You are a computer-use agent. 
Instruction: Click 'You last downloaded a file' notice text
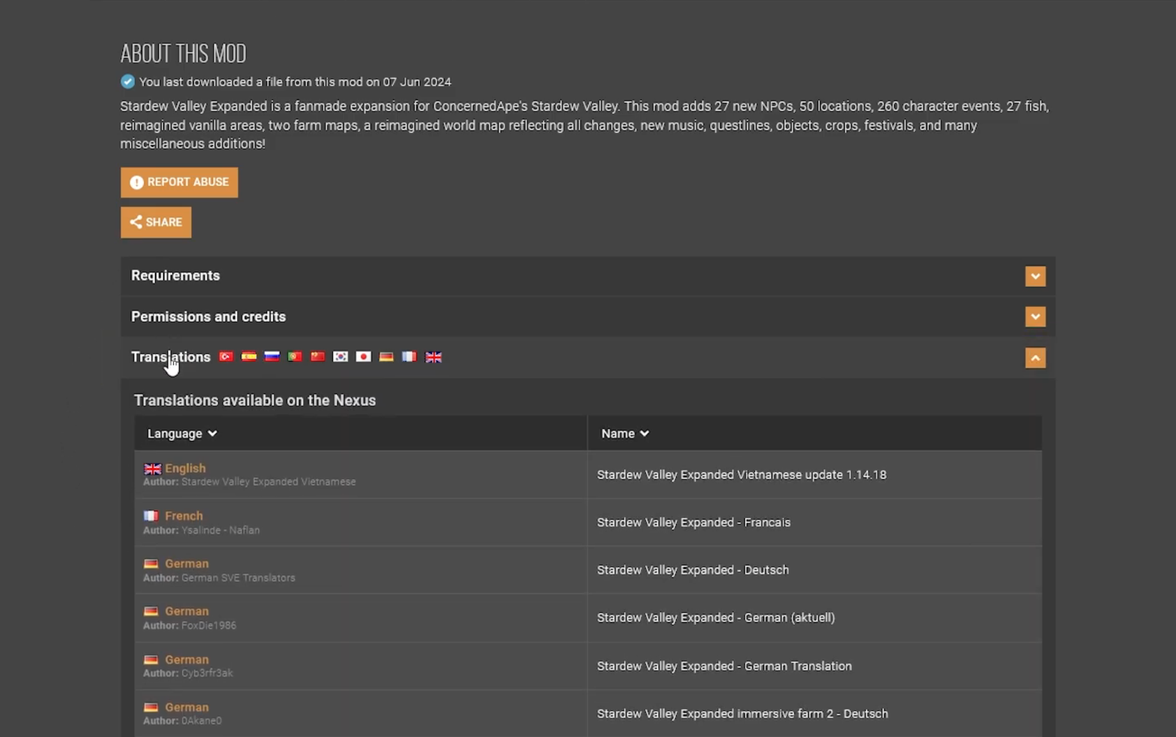(x=295, y=82)
